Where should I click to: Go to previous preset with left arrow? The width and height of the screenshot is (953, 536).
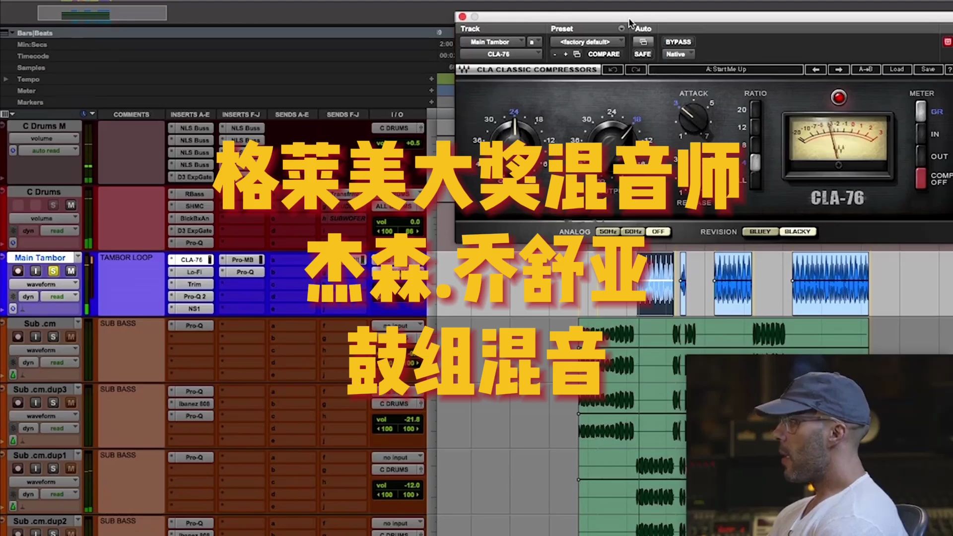click(816, 69)
